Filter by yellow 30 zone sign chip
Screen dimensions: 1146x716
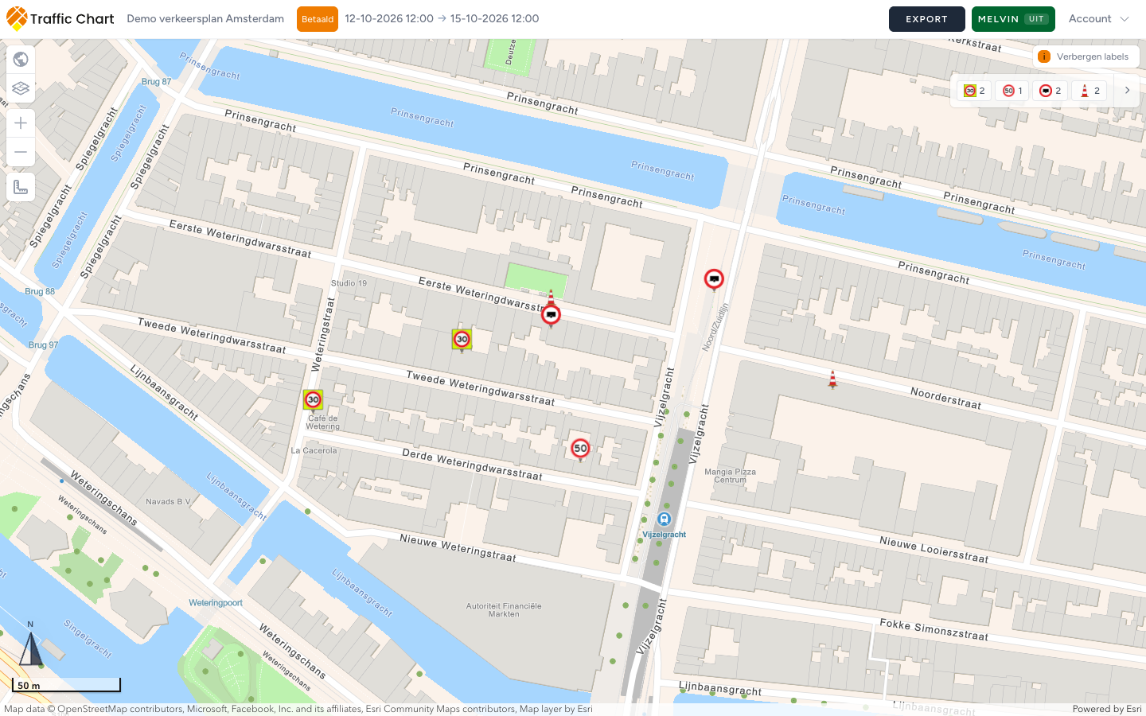coord(975,91)
